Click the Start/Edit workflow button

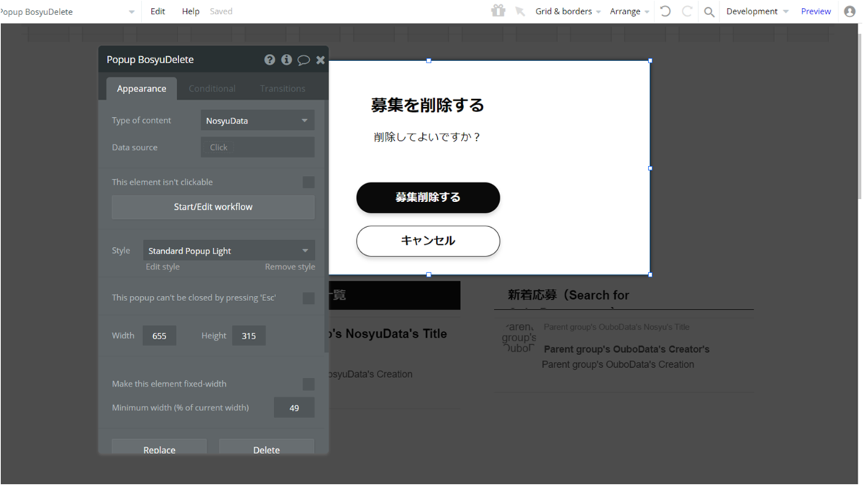tap(213, 207)
